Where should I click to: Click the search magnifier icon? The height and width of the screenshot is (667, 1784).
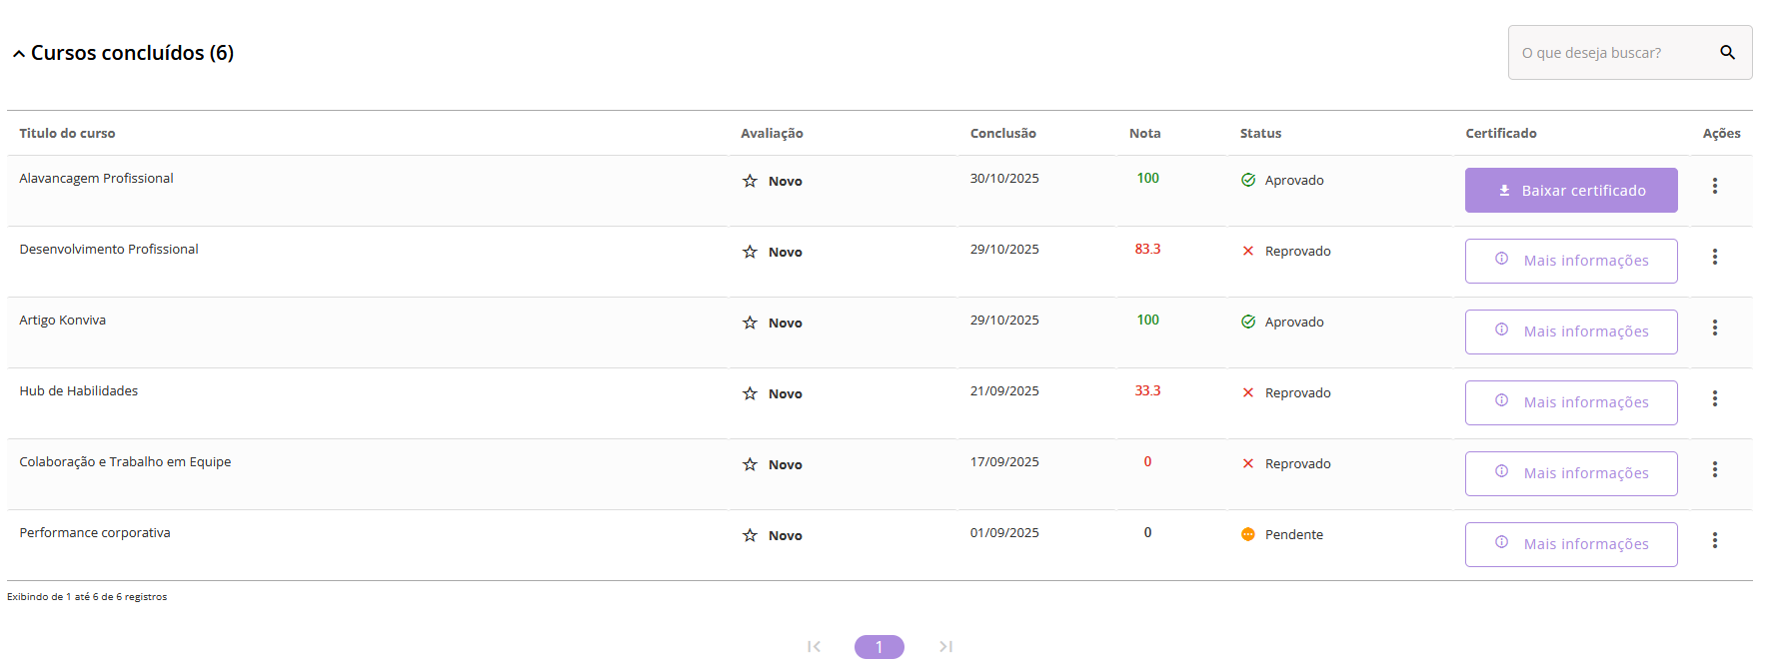tap(1727, 52)
